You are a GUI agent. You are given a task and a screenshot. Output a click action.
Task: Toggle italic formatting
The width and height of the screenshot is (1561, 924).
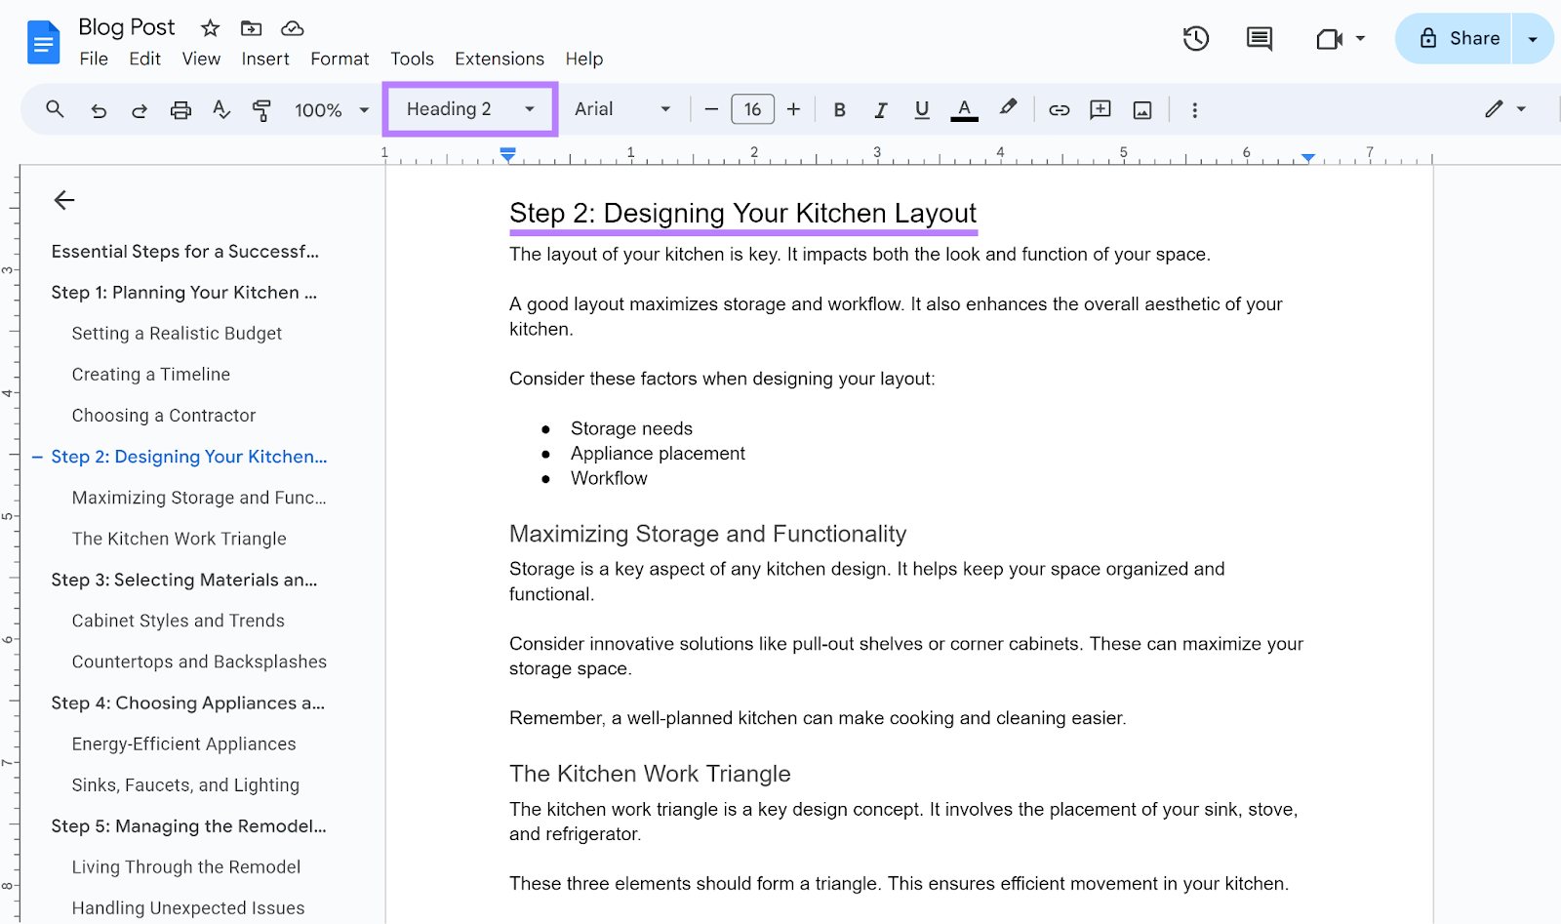(880, 109)
